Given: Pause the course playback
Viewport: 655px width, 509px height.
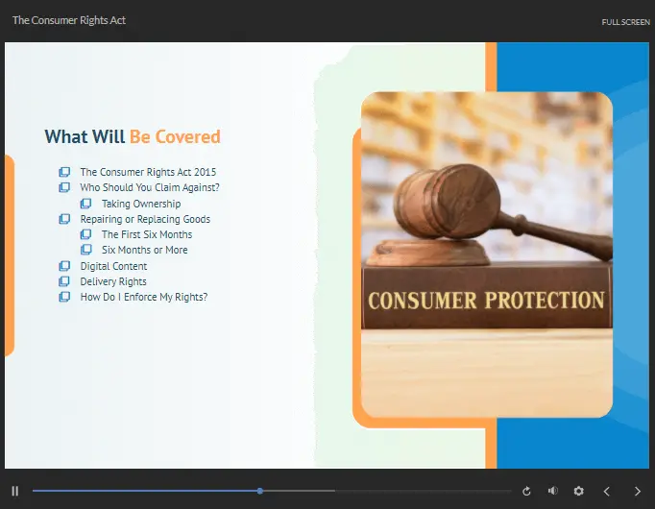Looking at the screenshot, I should pos(15,491).
